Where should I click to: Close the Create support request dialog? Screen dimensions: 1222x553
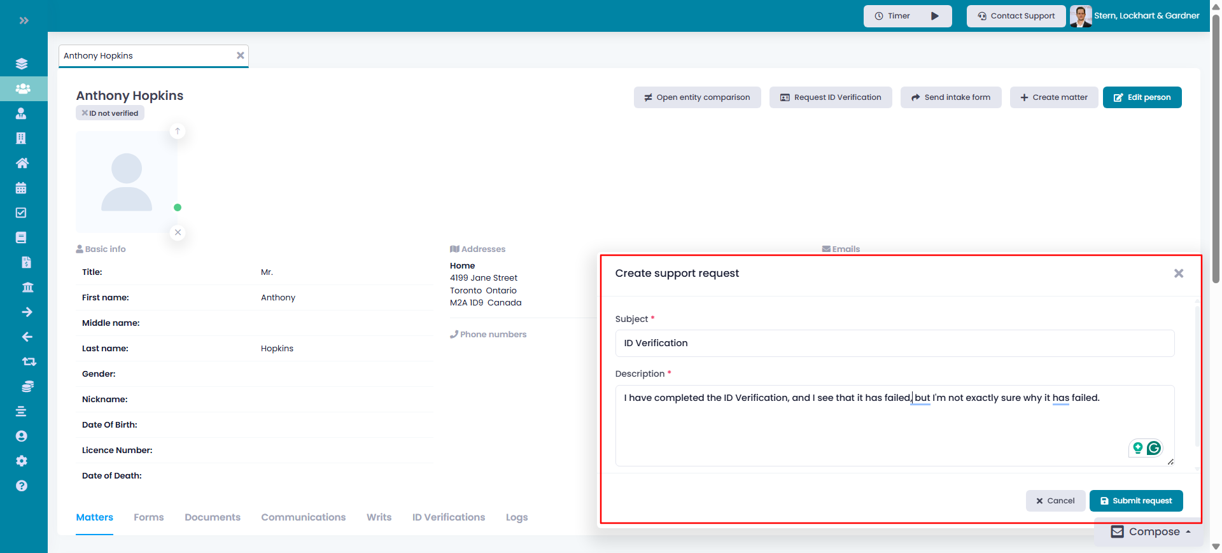[x=1179, y=273]
